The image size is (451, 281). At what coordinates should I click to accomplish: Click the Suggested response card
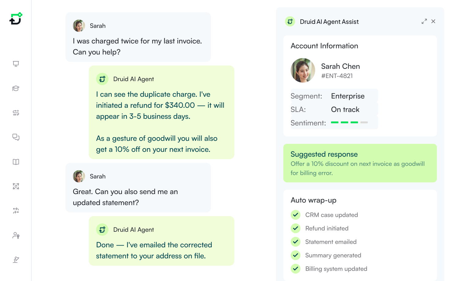point(360,163)
